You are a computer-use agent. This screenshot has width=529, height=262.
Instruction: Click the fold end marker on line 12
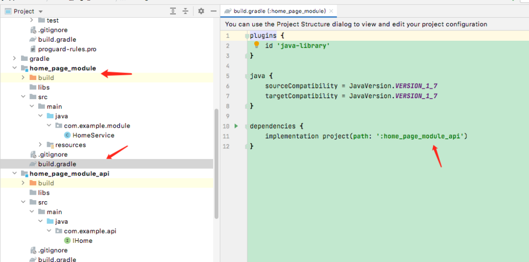click(247, 146)
